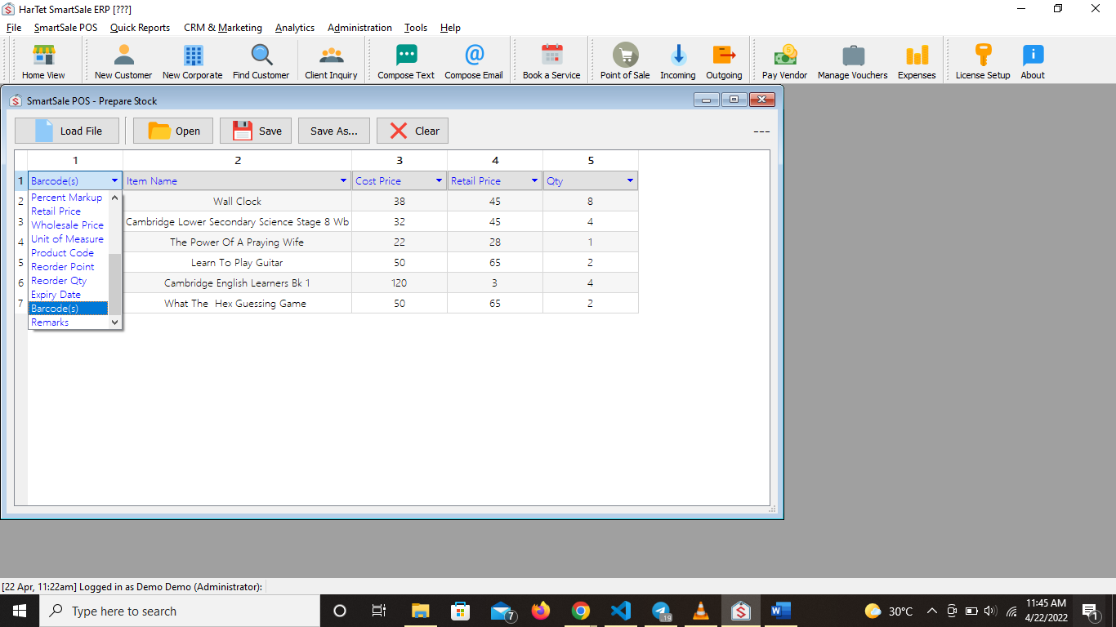
Task: Open Compose Email
Action: (474, 61)
